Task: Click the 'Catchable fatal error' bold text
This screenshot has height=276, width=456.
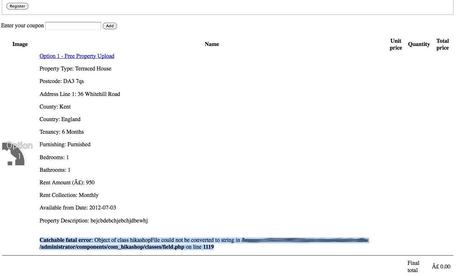Action: pyautogui.click(x=66, y=240)
